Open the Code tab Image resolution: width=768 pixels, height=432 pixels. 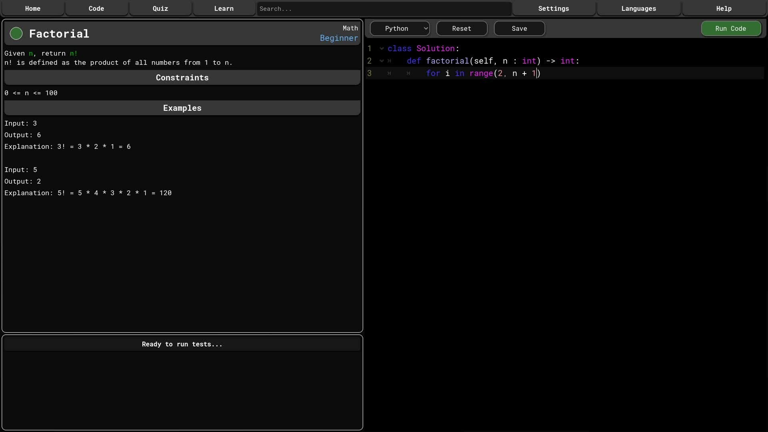click(96, 8)
